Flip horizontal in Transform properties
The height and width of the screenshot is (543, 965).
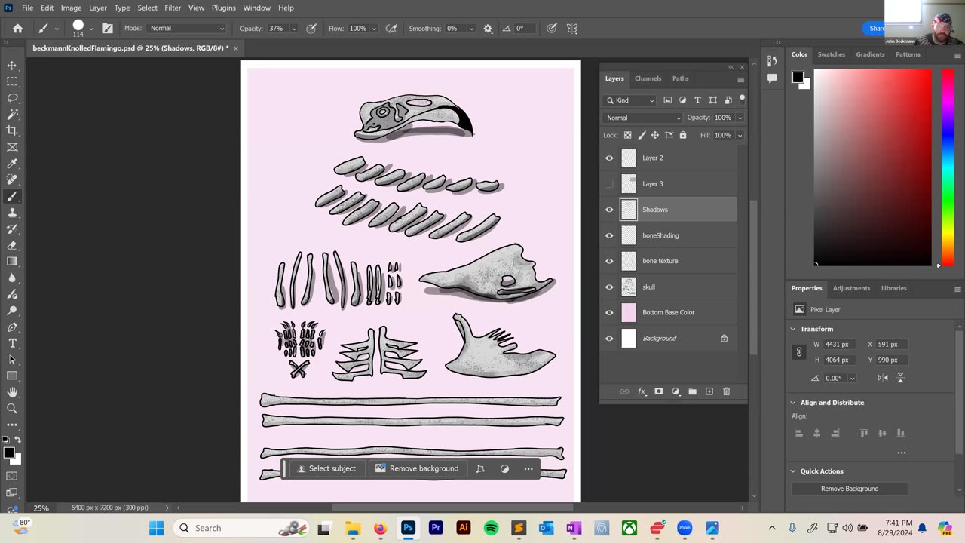pyautogui.click(x=884, y=378)
